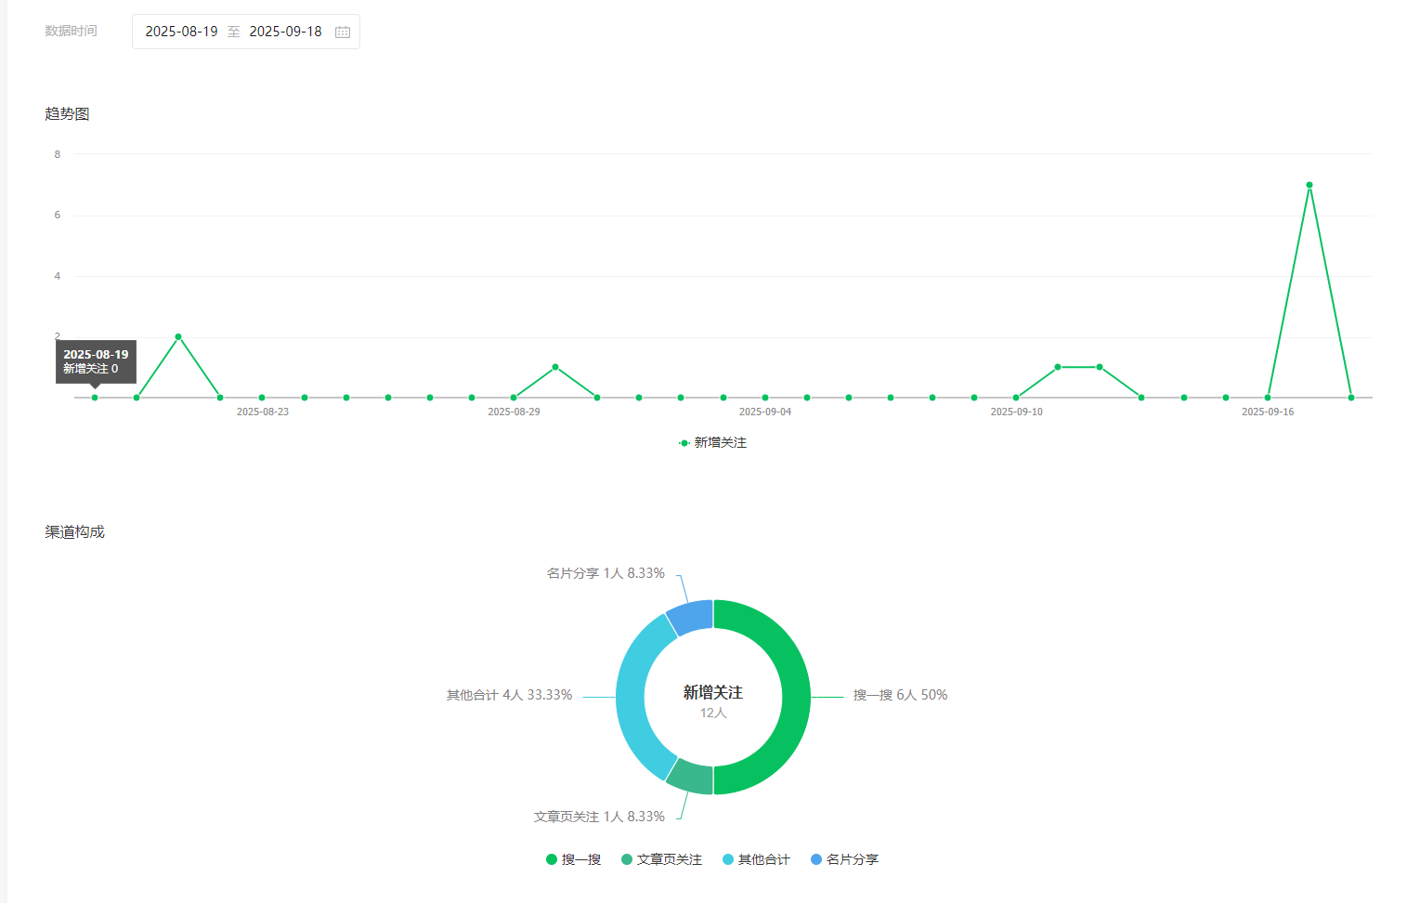Click axis label 2025-08-23
Image resolution: width=1420 pixels, height=903 pixels.
click(x=263, y=412)
